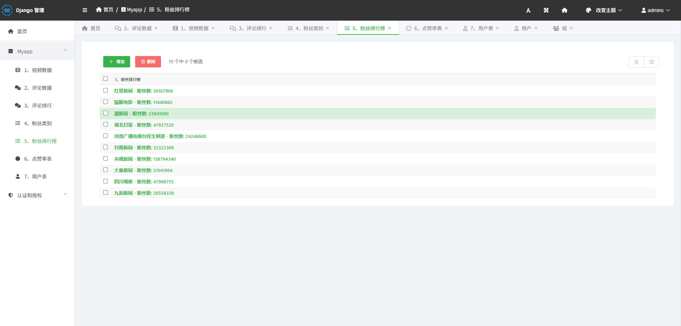681x326 pixels.
Task: Toggle fullscreen icon in header
Action: (x=546, y=10)
